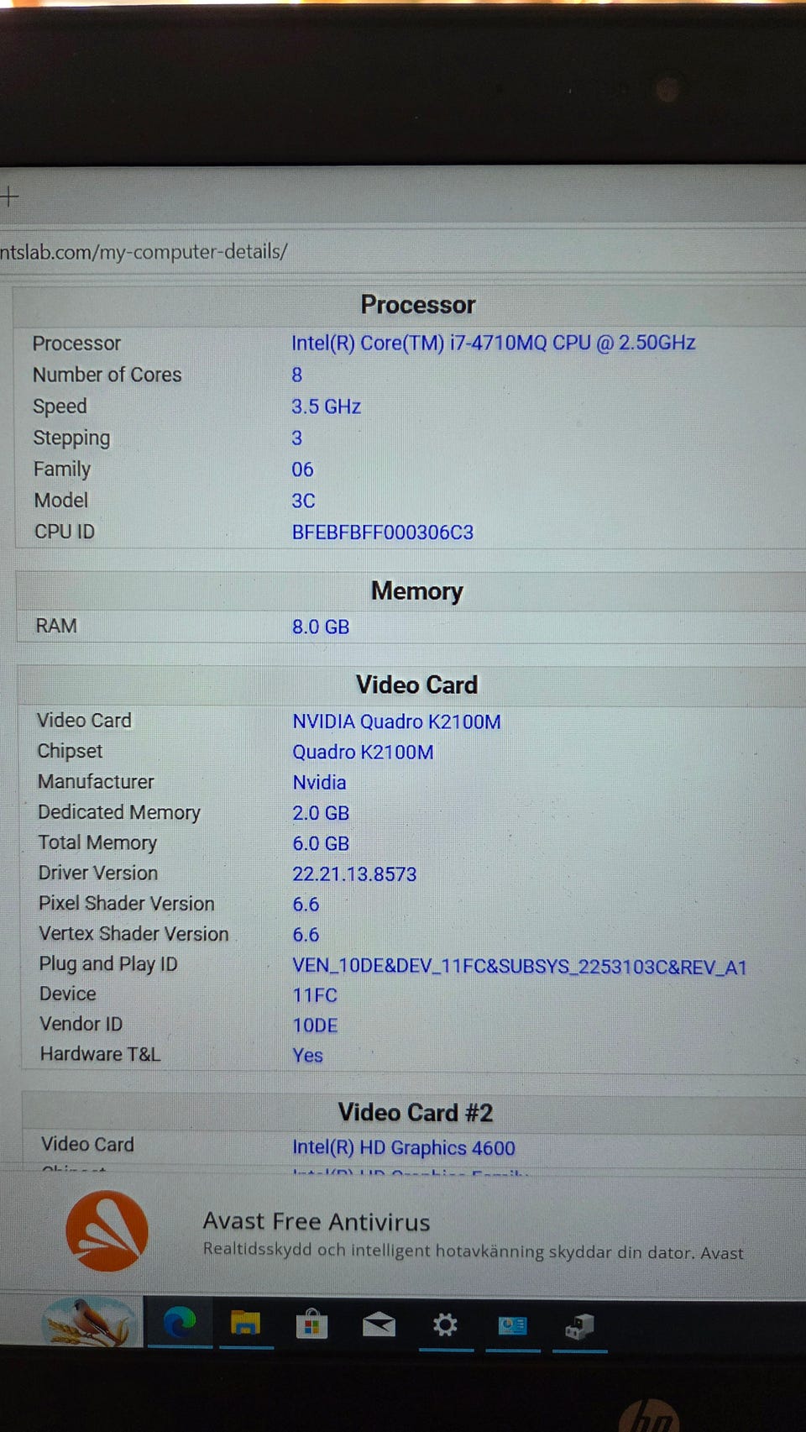
Task: Click the Video Card #2 section heading
Action: coord(416,1113)
